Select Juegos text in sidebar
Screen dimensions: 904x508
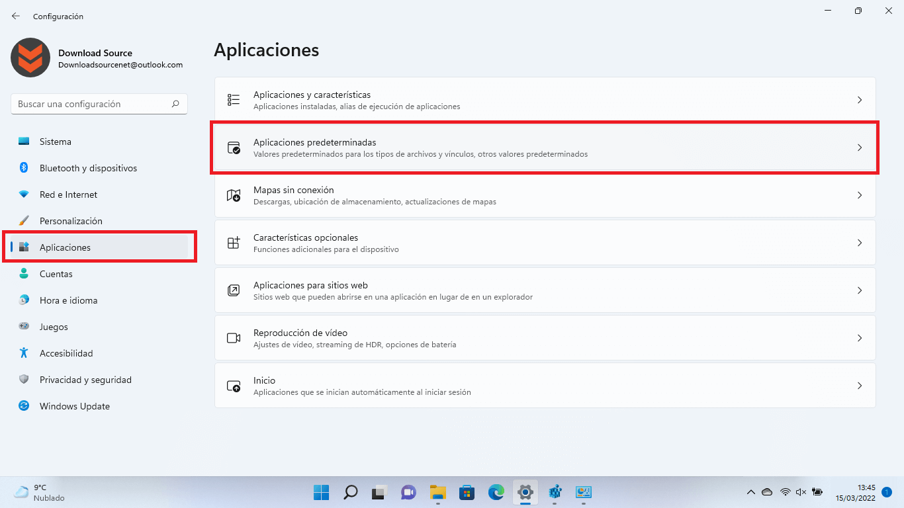(54, 327)
